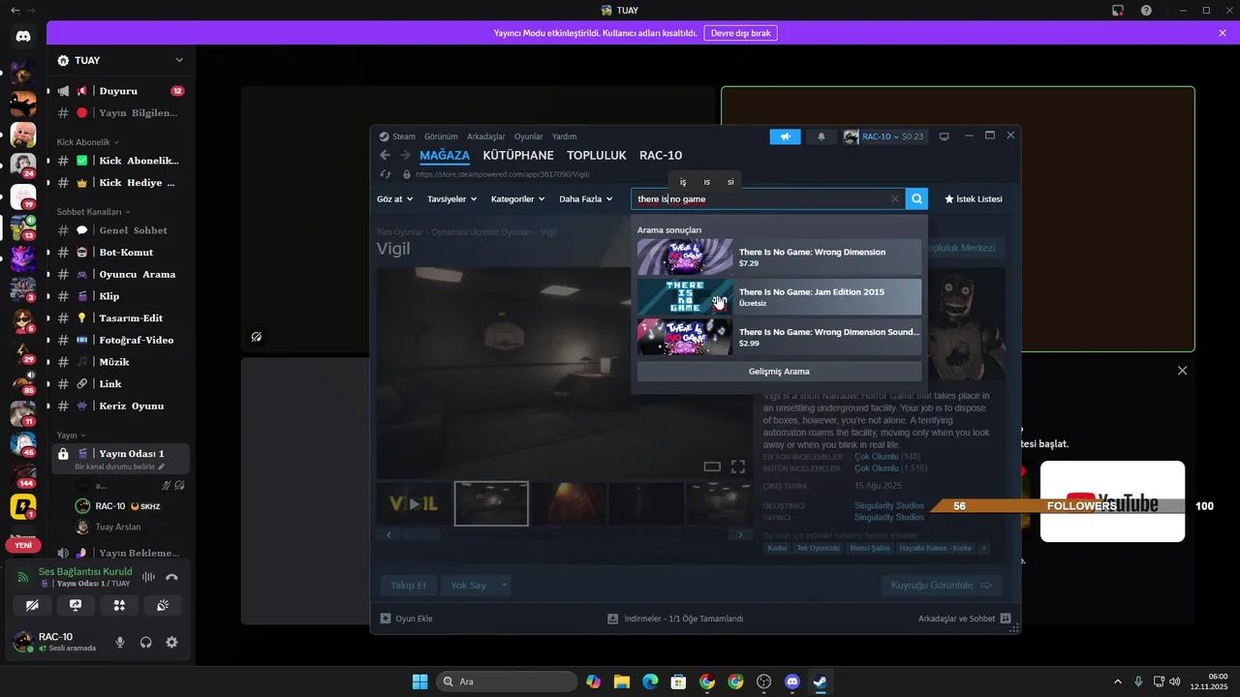The image size is (1240, 697).
Task: Enter fullscreen on the Steam game trailer
Action: click(x=738, y=467)
